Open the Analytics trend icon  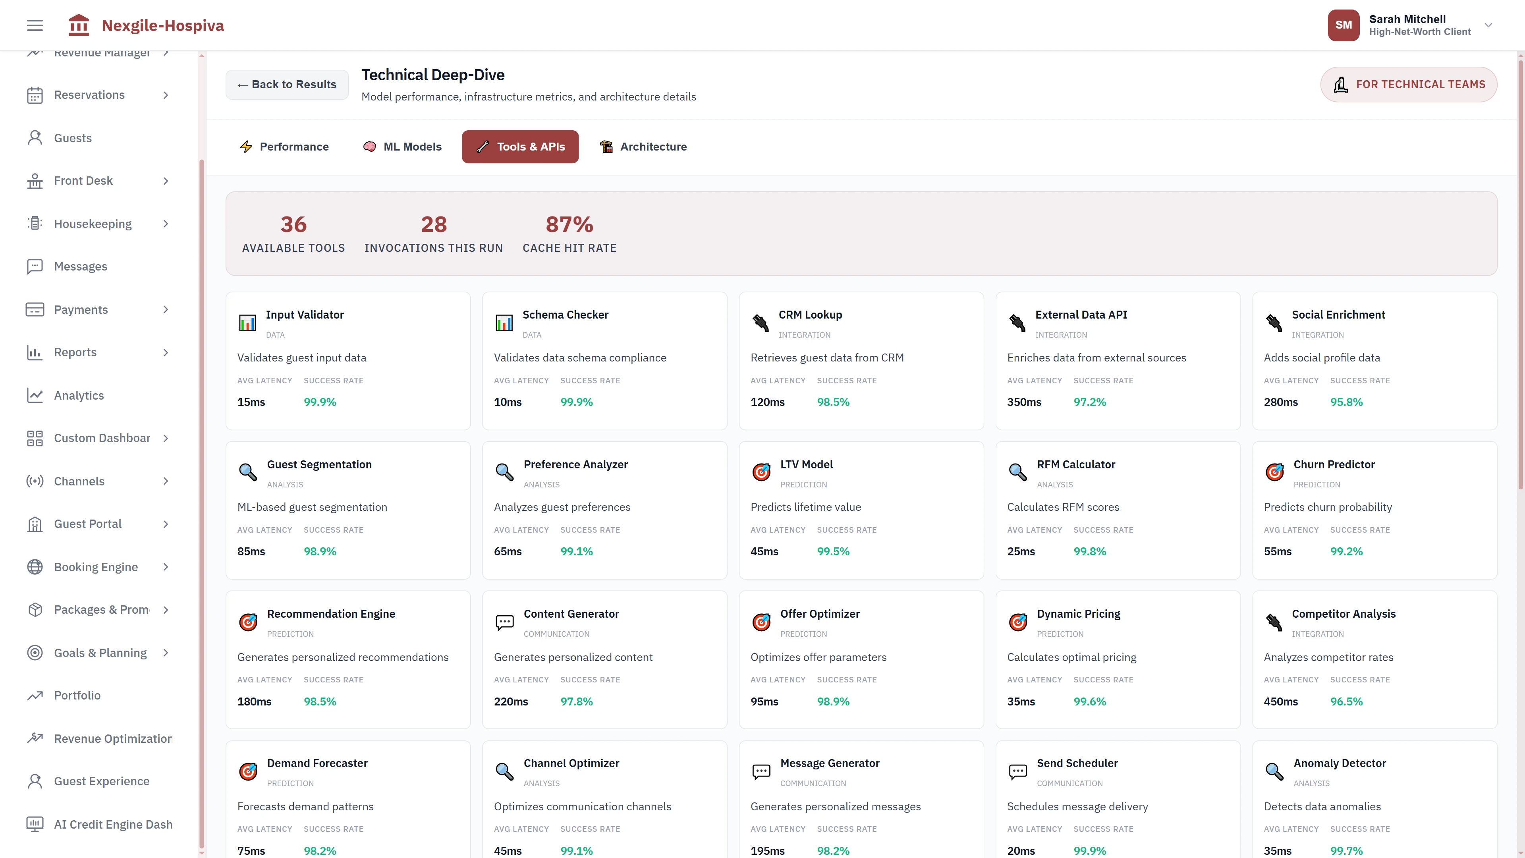click(x=34, y=395)
